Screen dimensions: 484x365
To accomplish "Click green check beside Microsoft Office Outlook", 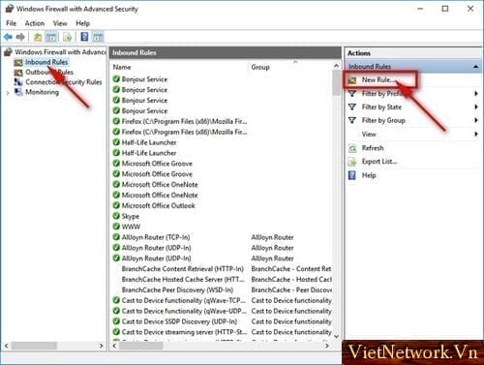I will [116, 205].
